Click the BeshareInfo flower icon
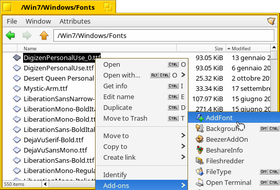The width and height of the screenshot is (280, 190). click(x=200, y=150)
